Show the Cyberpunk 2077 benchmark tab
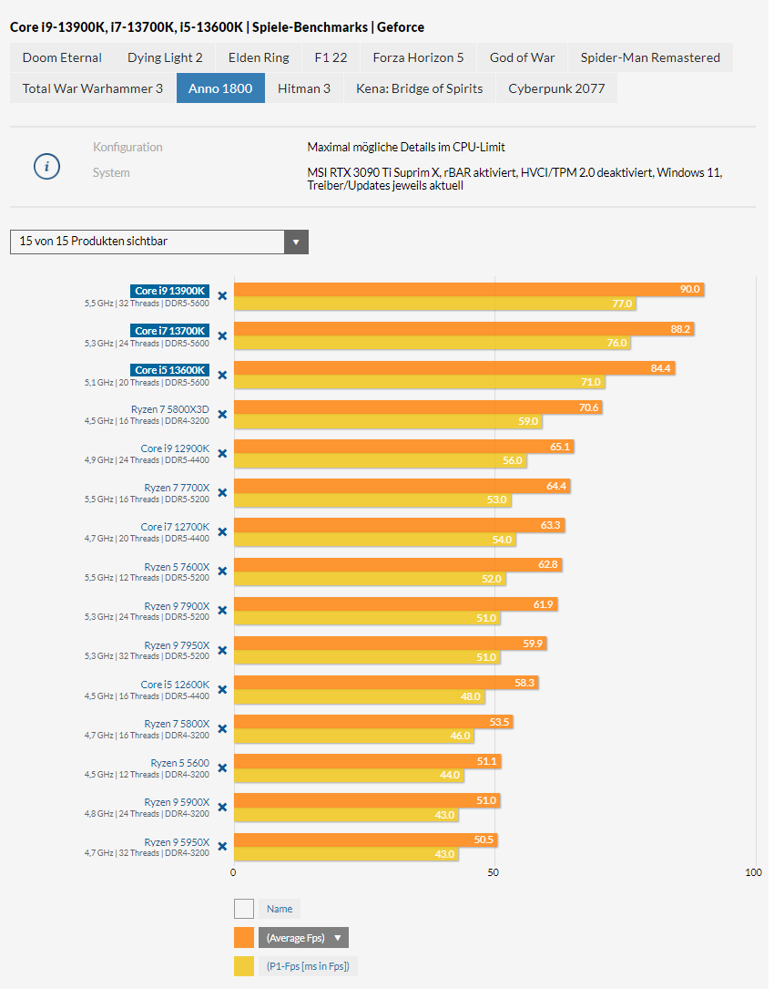This screenshot has height=989, width=774. click(556, 88)
